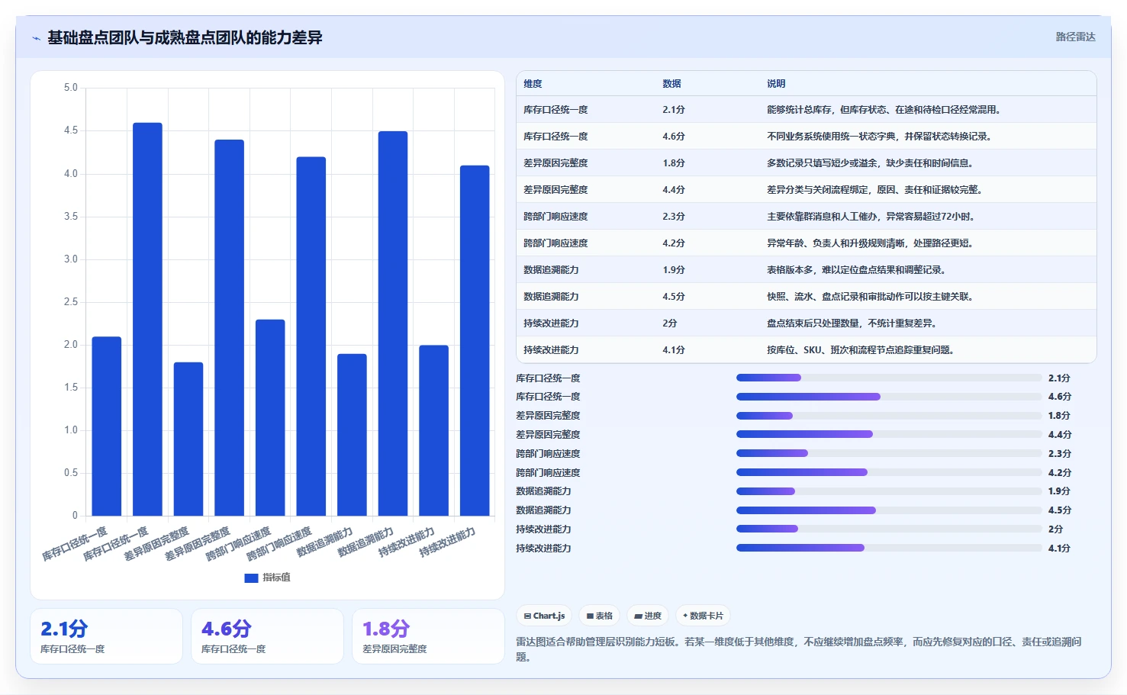Screen dimensions: 1127x695
Task: Click the chart bar with value 2.3
Action: pos(270,417)
